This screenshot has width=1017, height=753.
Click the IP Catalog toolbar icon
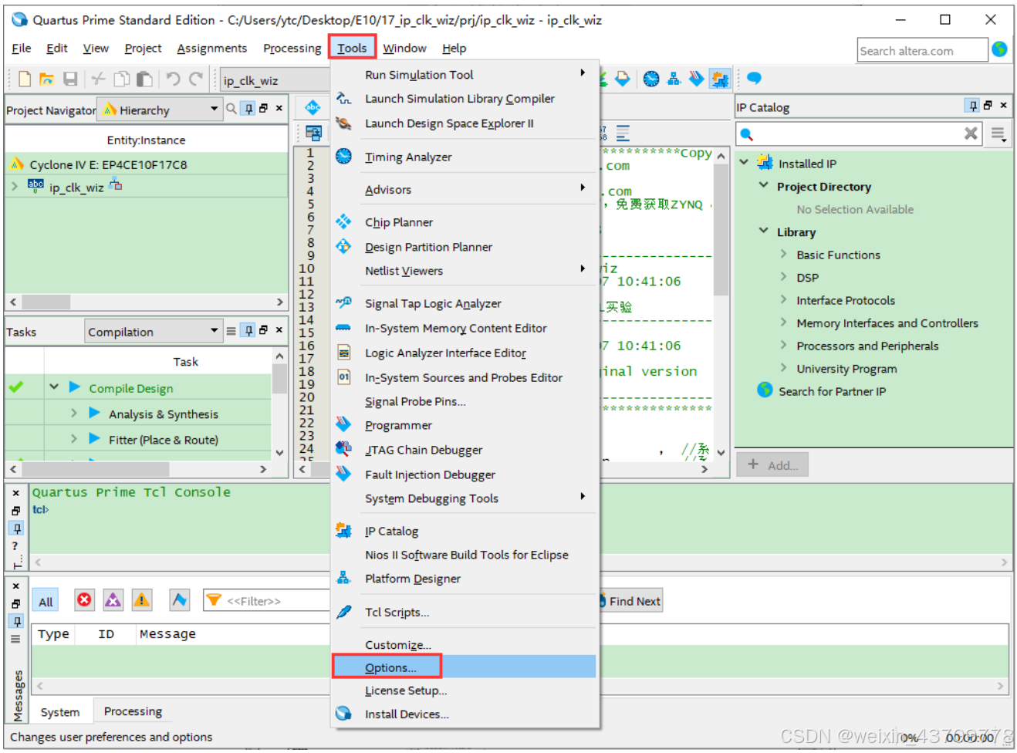pos(720,79)
